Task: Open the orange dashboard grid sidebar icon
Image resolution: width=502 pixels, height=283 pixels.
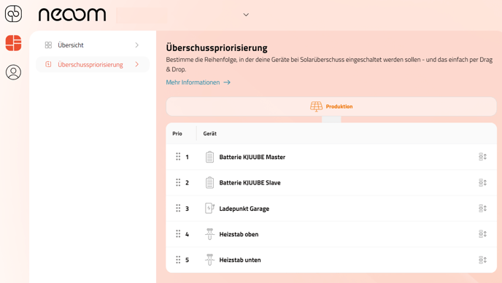Action: click(x=13, y=43)
